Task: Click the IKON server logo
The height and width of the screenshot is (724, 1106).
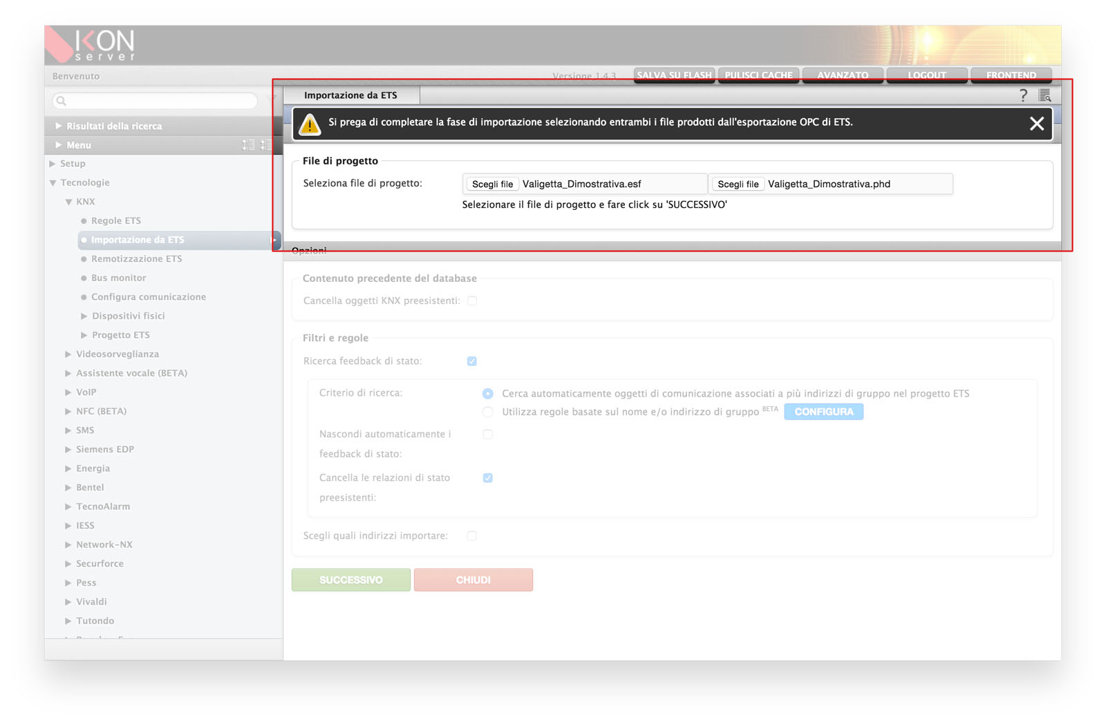Action: pos(91,45)
